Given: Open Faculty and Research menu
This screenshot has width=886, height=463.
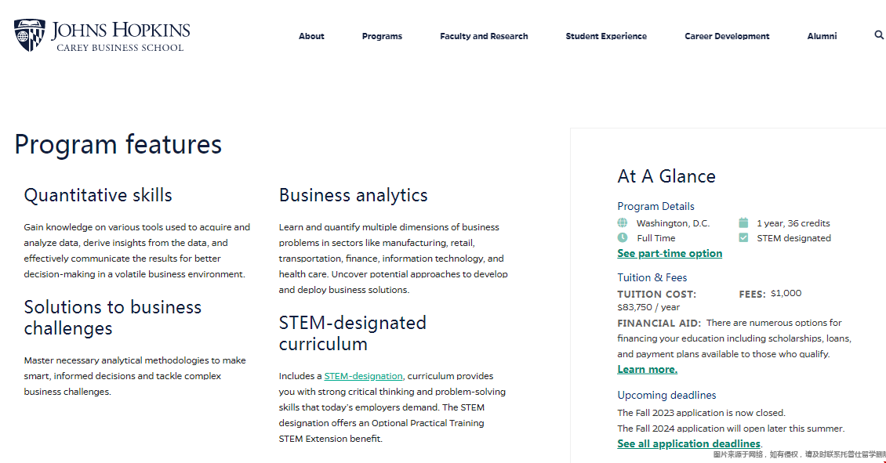Looking at the screenshot, I should [484, 36].
